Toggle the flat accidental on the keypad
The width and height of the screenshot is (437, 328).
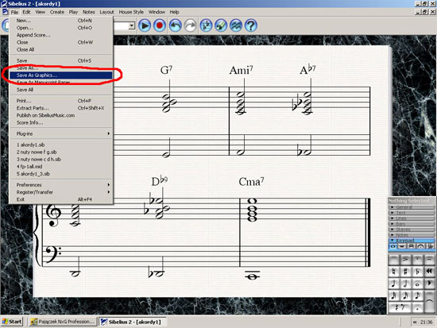417,272
